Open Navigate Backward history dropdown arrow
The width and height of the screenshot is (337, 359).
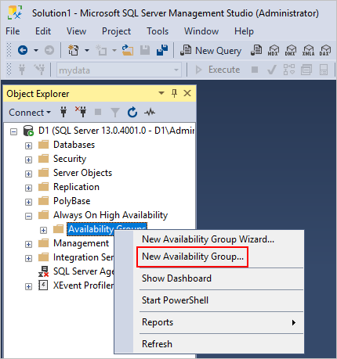(36, 50)
